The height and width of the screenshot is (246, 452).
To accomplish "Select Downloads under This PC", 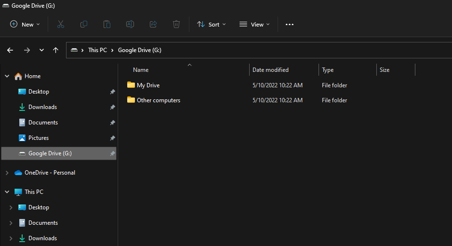I will [43, 238].
